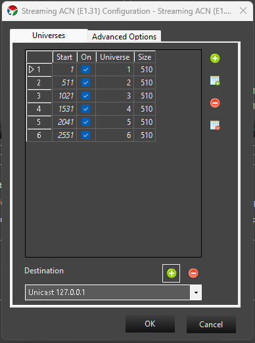Switch to the Universes tab
The height and width of the screenshot is (343, 255).
tap(49, 35)
